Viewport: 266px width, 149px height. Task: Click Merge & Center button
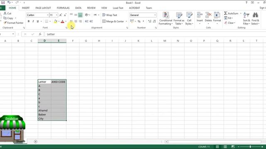click(113, 21)
